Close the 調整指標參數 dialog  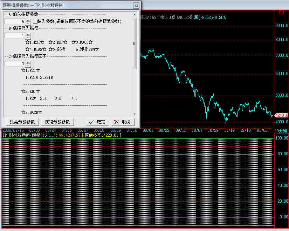(x=136, y=6)
